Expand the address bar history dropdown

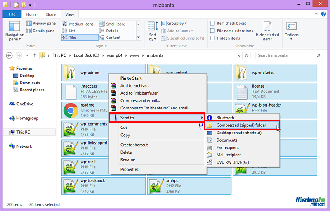point(239,56)
